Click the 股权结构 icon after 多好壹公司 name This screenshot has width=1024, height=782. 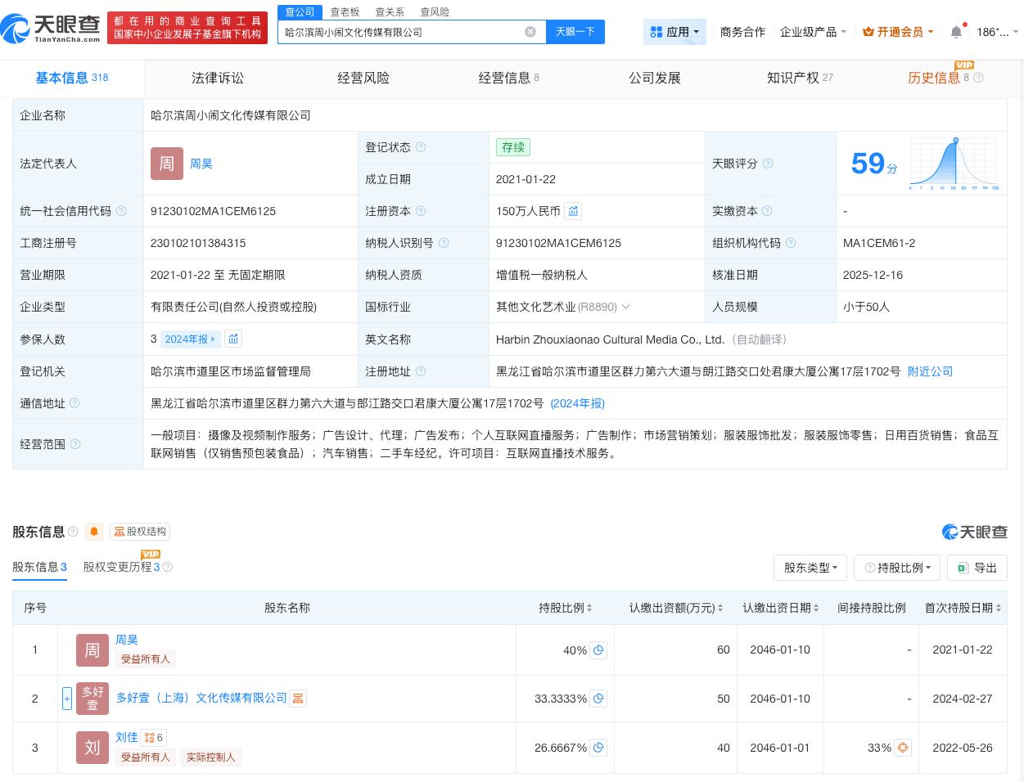click(x=298, y=699)
